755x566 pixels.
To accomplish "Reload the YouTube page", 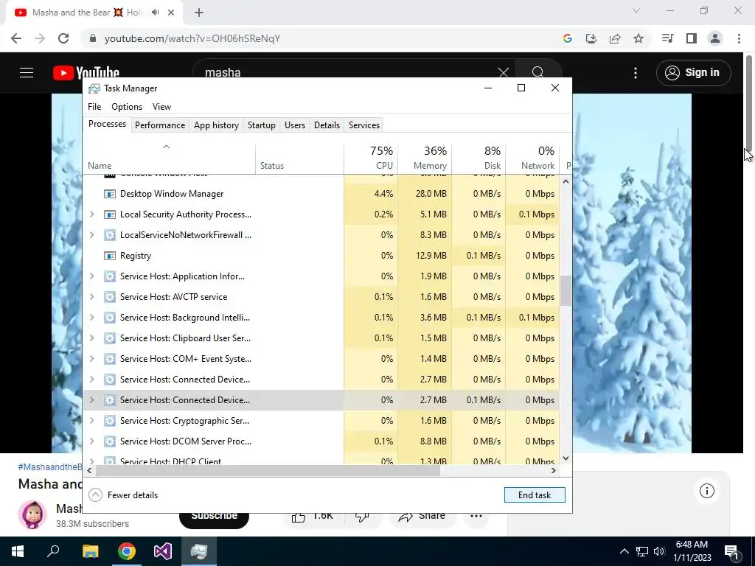I will (63, 38).
